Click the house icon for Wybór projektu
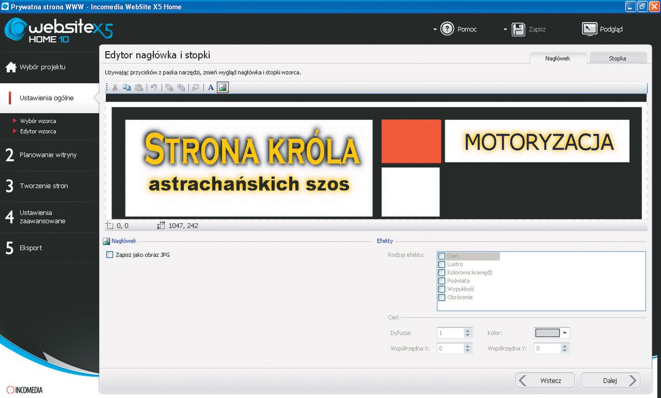The height and width of the screenshot is (398, 661). click(x=11, y=67)
